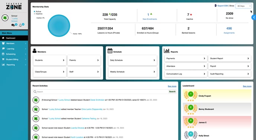Click the Members person icon
Image resolution: width=256 pixels, height=140 pixels.
coord(35,51)
